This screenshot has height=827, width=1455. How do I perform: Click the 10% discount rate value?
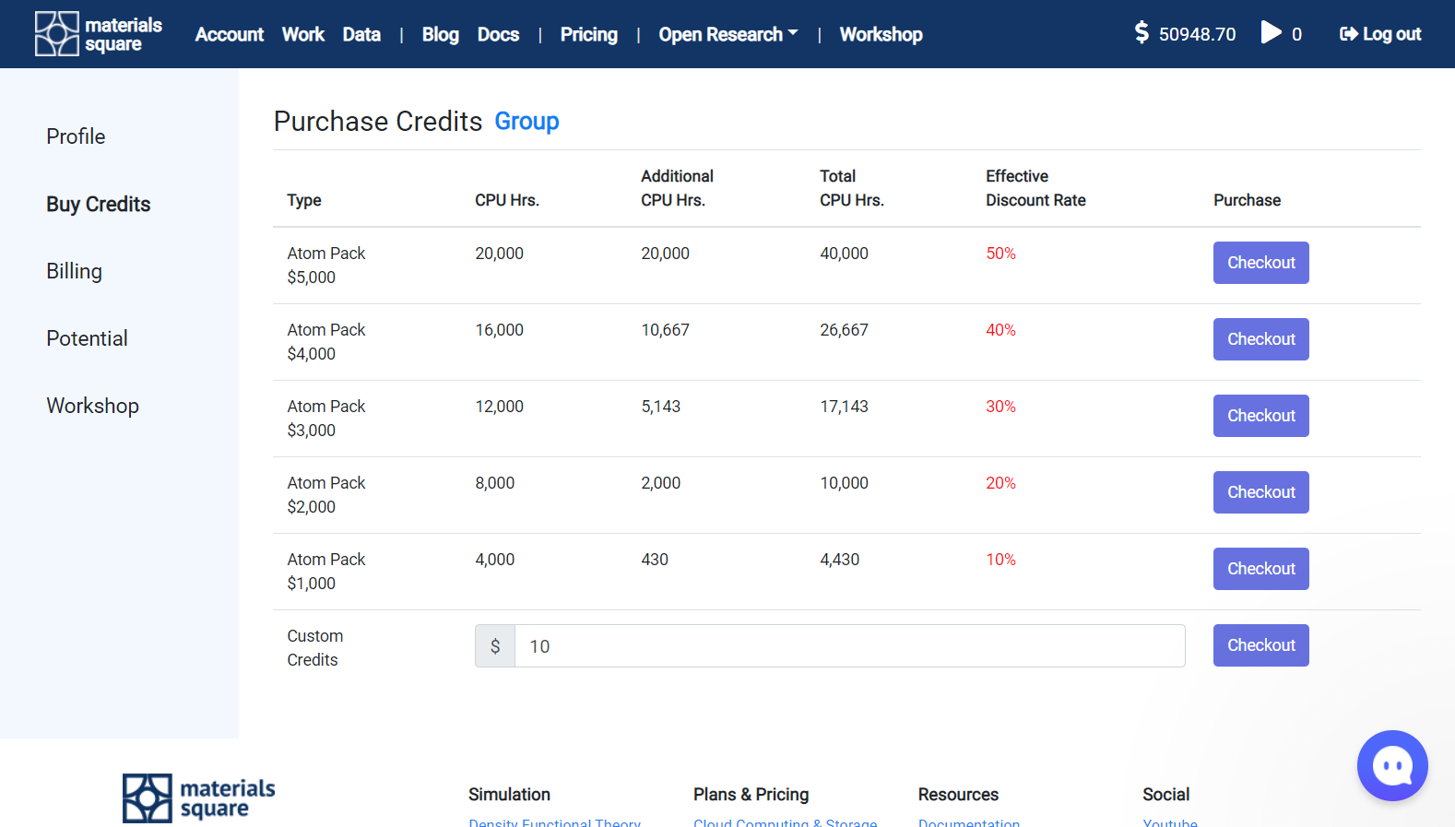pyautogui.click(x=1000, y=560)
